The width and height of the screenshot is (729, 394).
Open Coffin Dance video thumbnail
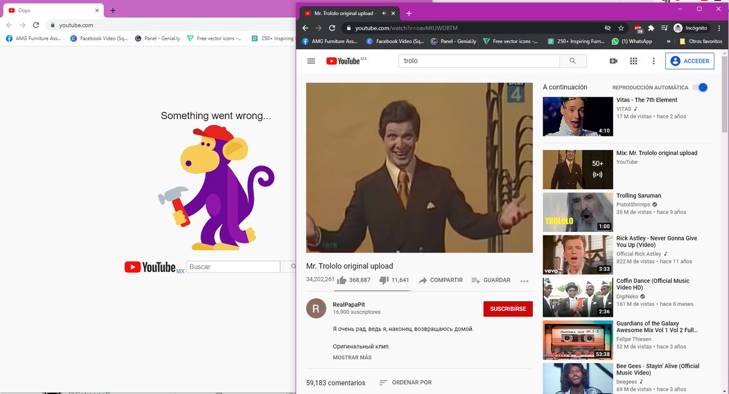click(x=578, y=297)
